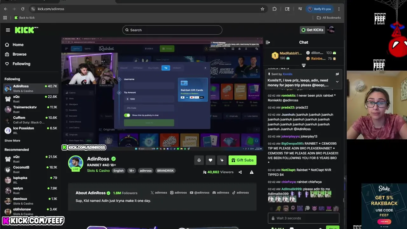Click the English language tag

point(118,171)
